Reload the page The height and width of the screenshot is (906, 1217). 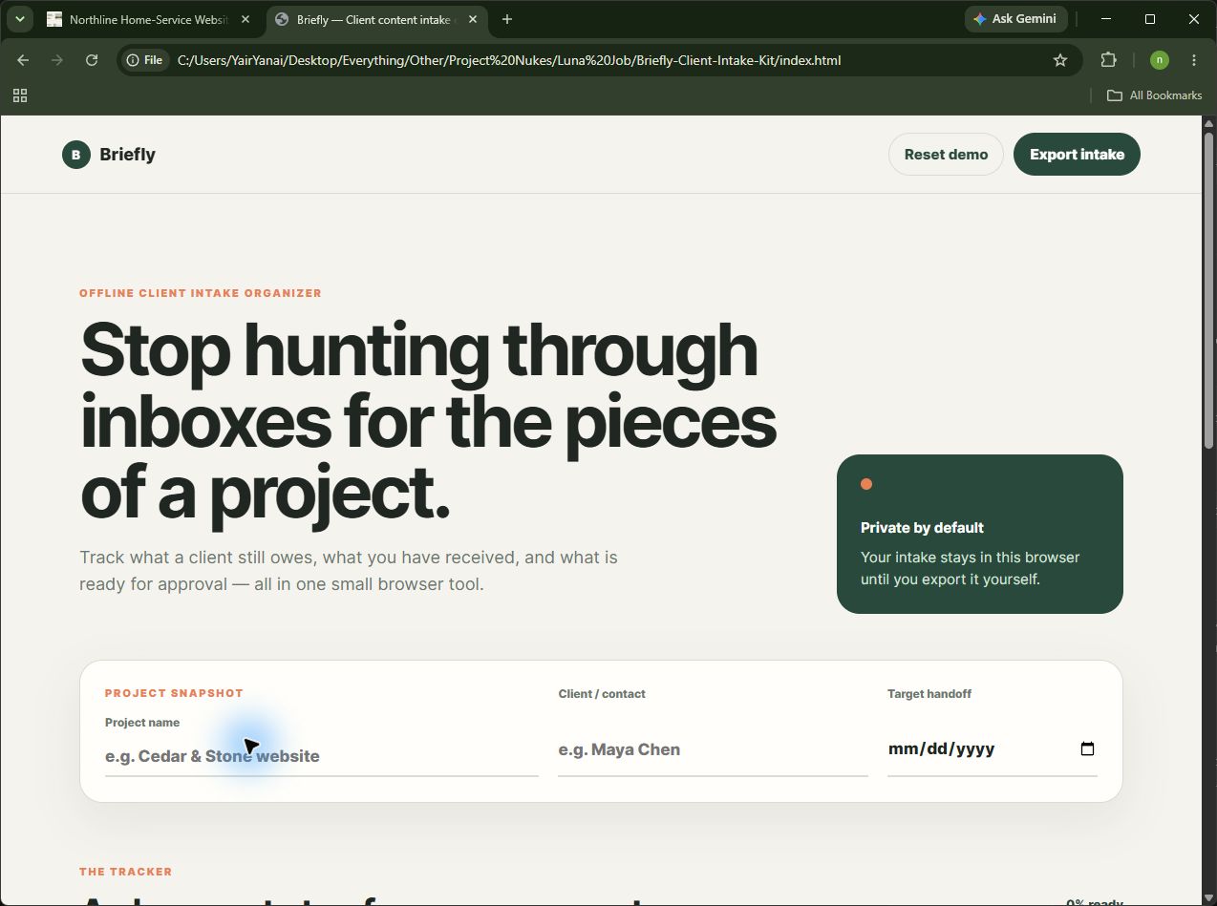point(92,60)
